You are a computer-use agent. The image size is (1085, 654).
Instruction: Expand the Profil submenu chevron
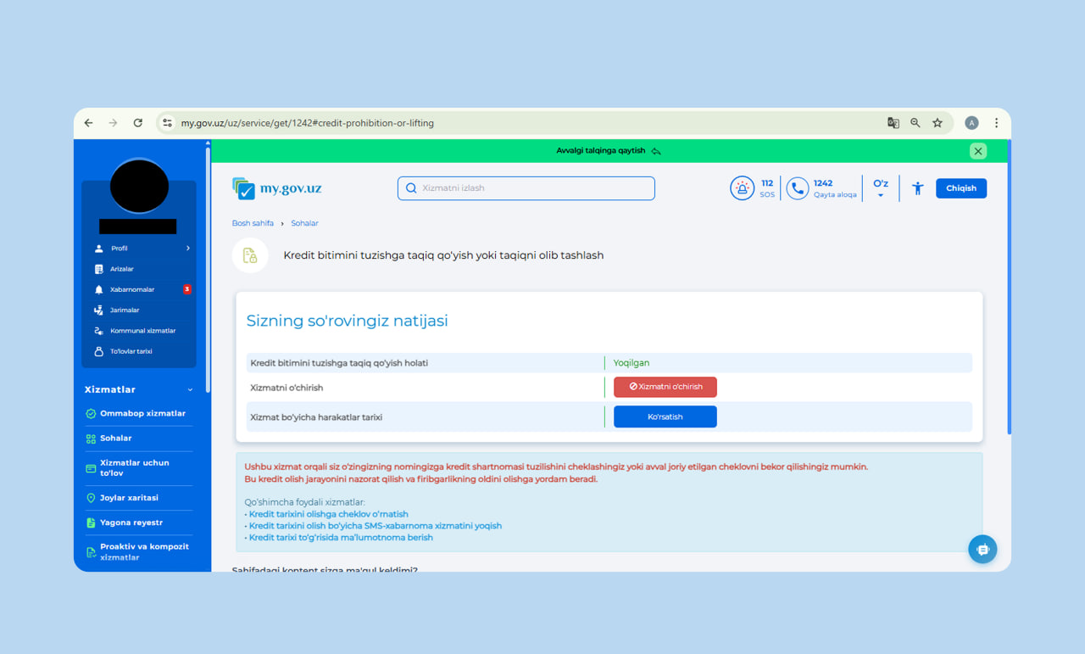click(187, 249)
